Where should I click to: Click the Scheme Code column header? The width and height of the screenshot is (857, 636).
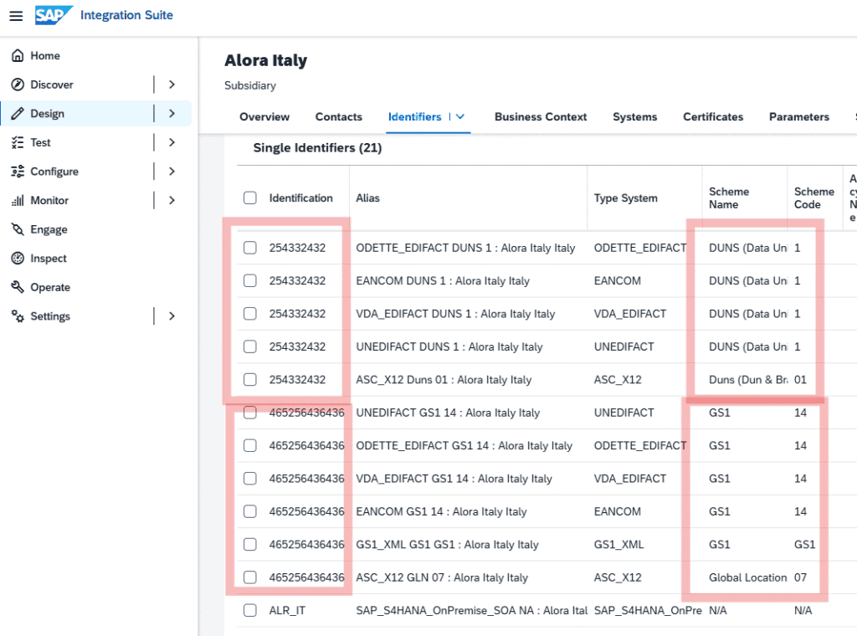813,197
